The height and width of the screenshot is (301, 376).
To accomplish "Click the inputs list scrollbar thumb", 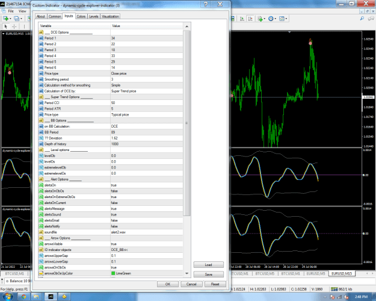I will point(186,123).
